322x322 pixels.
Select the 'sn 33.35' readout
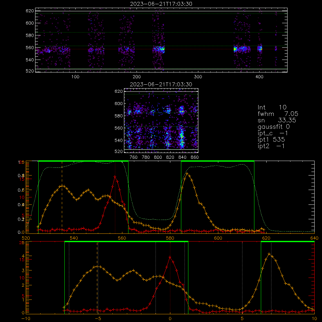pos(277,120)
